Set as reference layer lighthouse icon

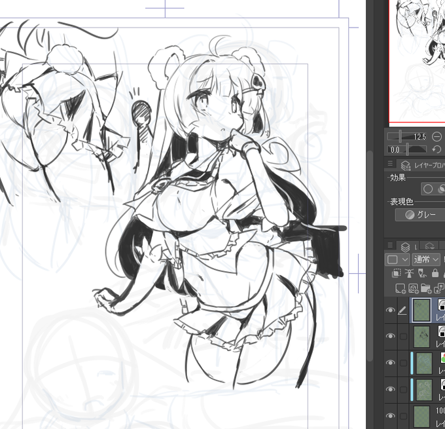pos(408,273)
